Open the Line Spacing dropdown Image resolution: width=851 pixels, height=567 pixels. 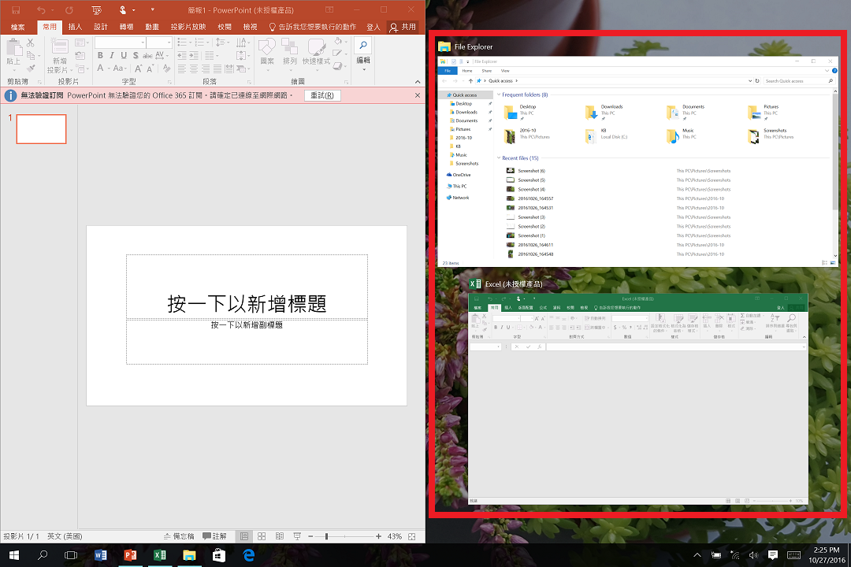click(221, 43)
